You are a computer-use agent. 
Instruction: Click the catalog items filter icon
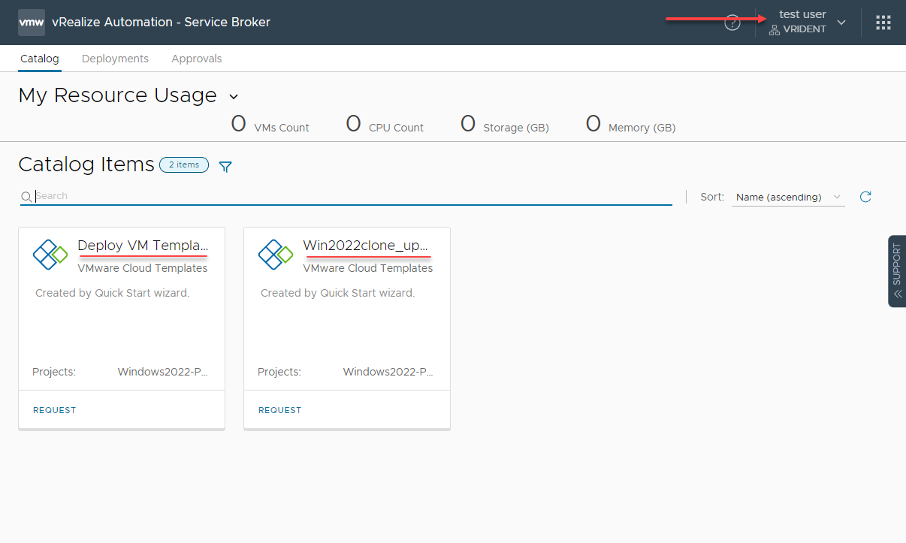pos(225,167)
